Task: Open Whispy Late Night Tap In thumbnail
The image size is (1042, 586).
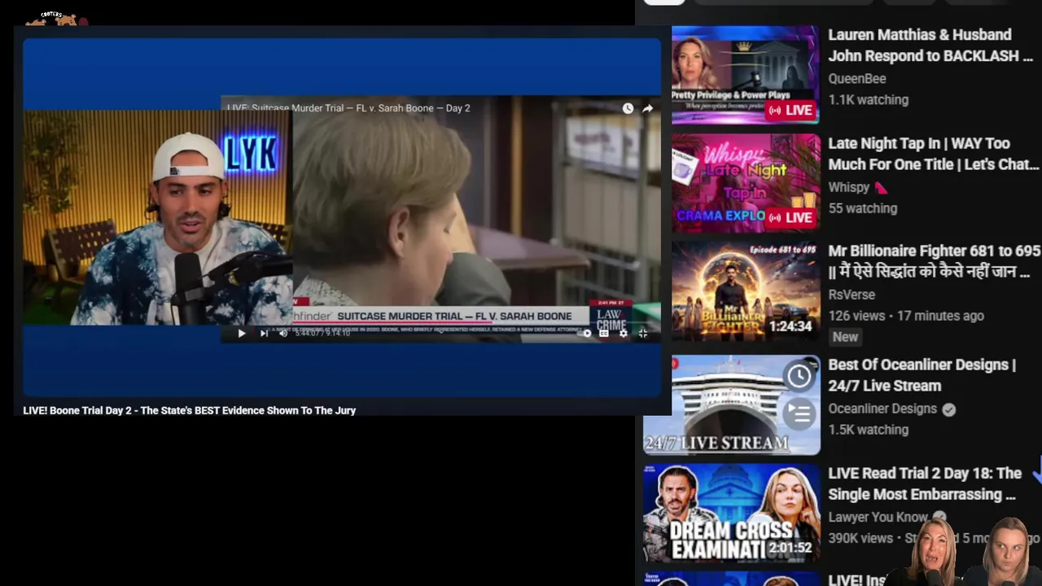Action: [745, 183]
